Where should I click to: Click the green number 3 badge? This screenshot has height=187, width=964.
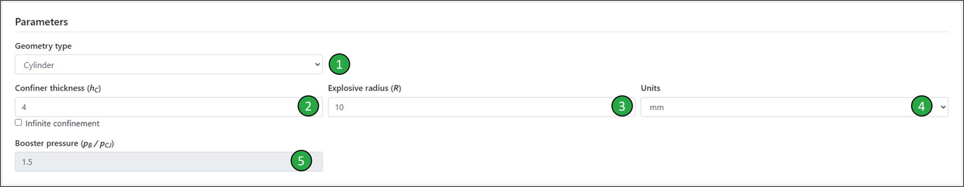click(622, 107)
